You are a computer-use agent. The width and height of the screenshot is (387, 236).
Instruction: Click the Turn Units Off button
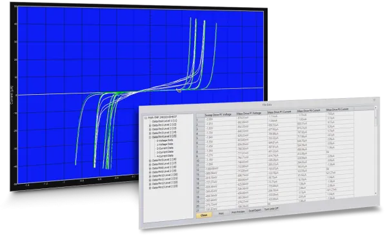pos(272,209)
